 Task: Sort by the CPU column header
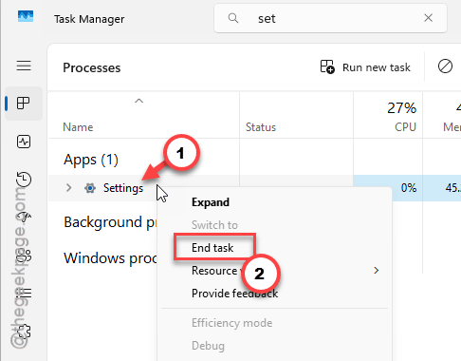405,127
